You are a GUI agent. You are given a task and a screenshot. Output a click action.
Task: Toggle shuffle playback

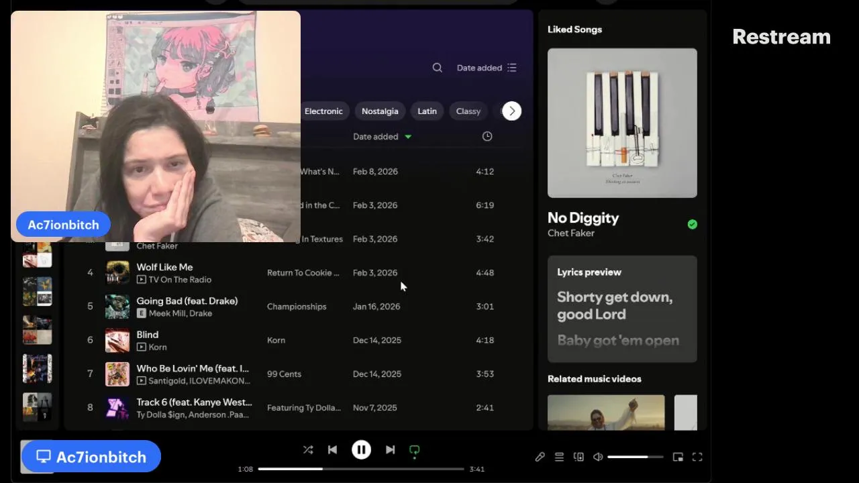click(x=308, y=450)
